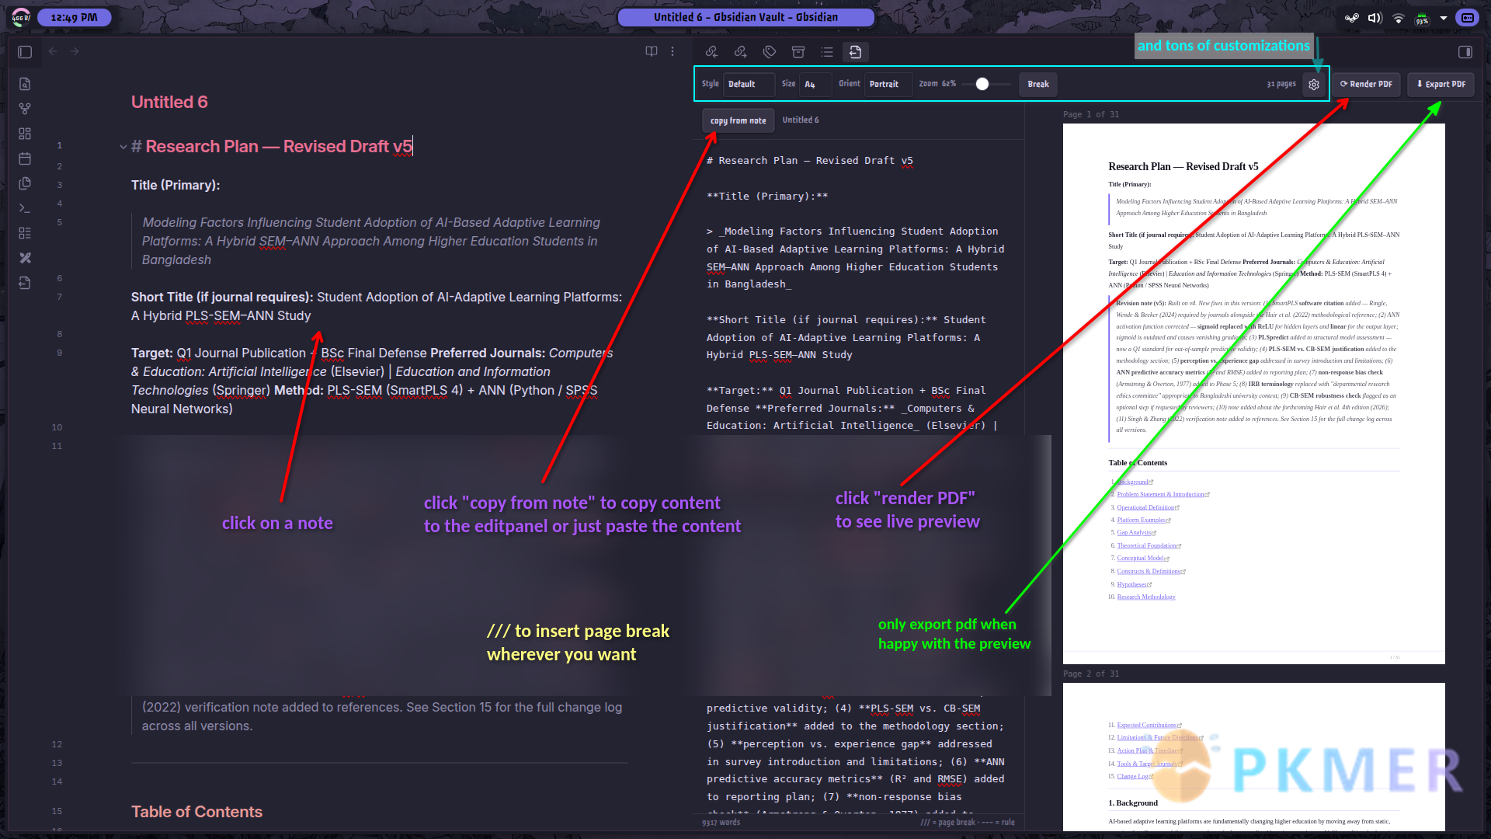Open Research Methodology contents link

(1145, 597)
